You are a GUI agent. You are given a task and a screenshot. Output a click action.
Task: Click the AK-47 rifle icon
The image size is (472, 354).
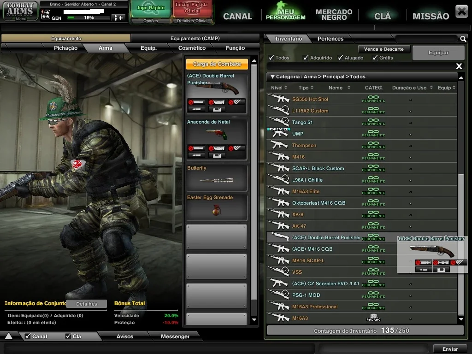[x=279, y=225]
